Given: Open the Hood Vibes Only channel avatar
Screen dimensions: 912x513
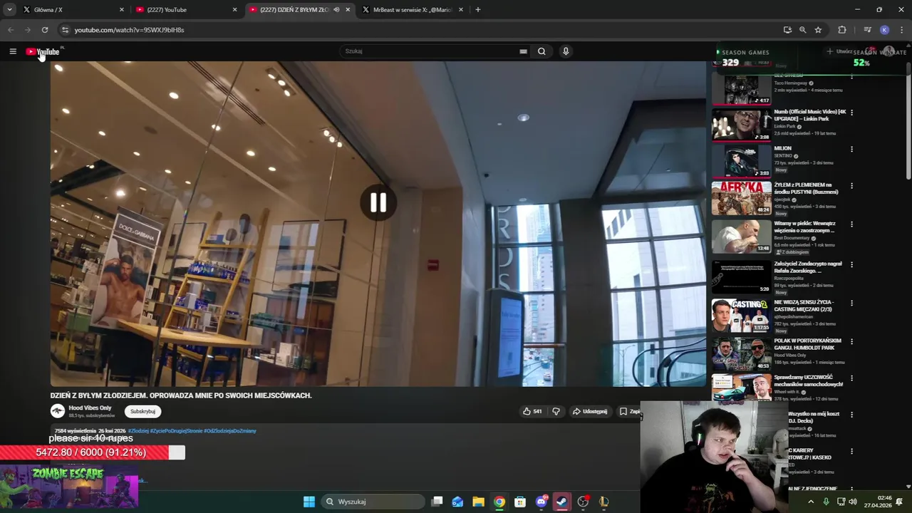Looking at the screenshot, I should click(58, 411).
